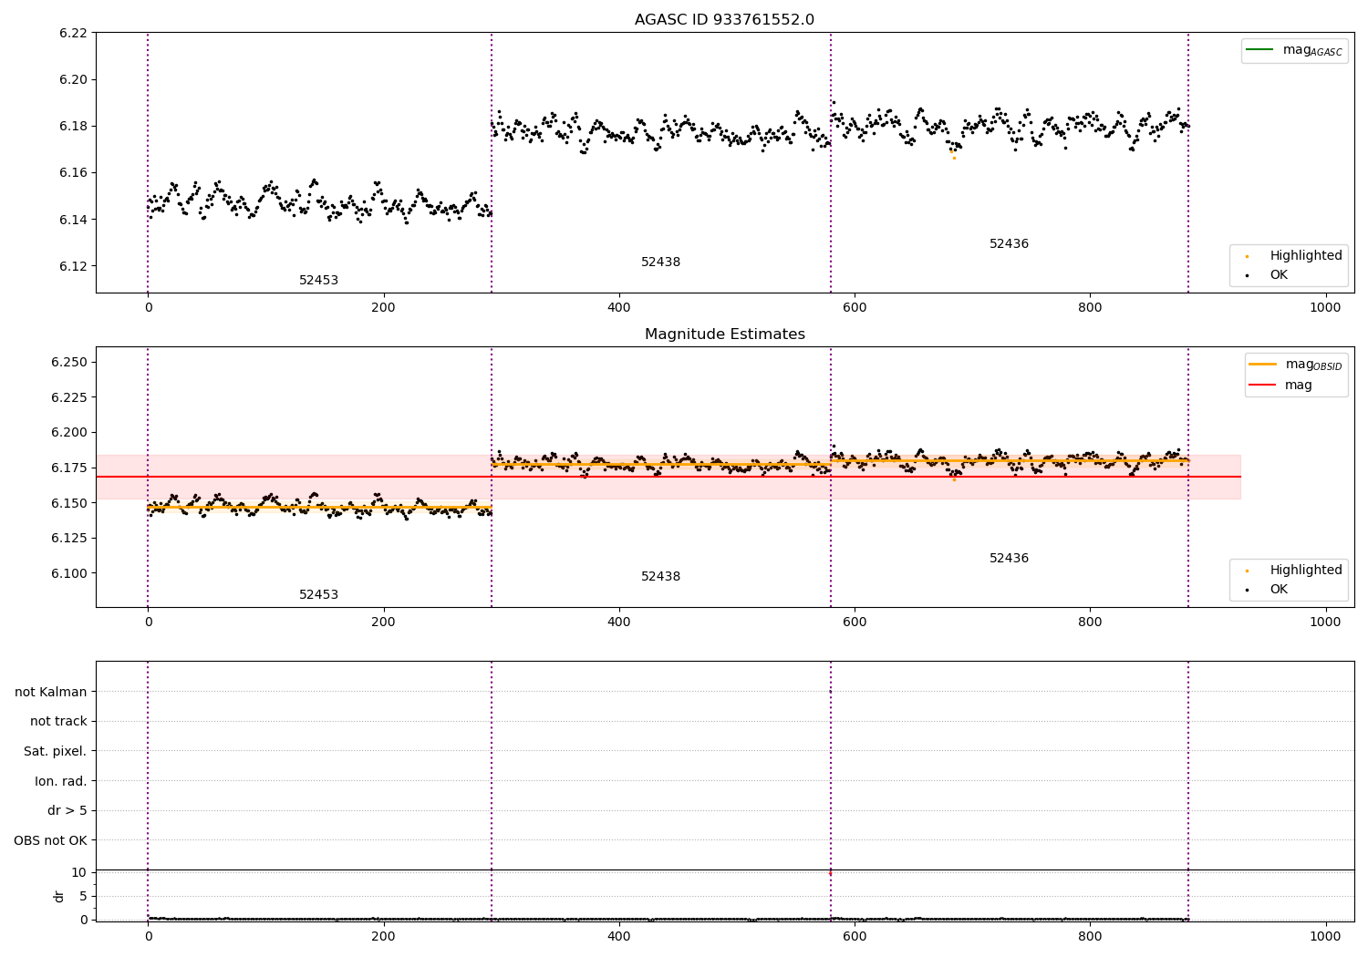
Task: Click the 6.16 y-axis tick label
Action: [x=73, y=173]
